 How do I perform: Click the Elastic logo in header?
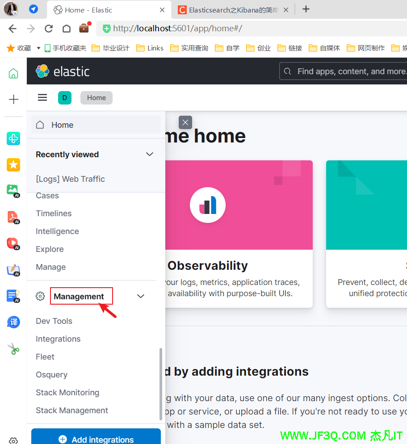pyautogui.click(x=63, y=71)
